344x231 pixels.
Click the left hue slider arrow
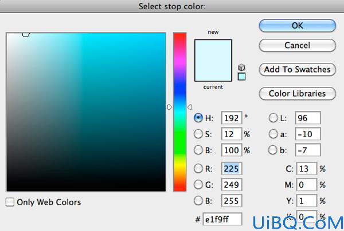[170, 107]
